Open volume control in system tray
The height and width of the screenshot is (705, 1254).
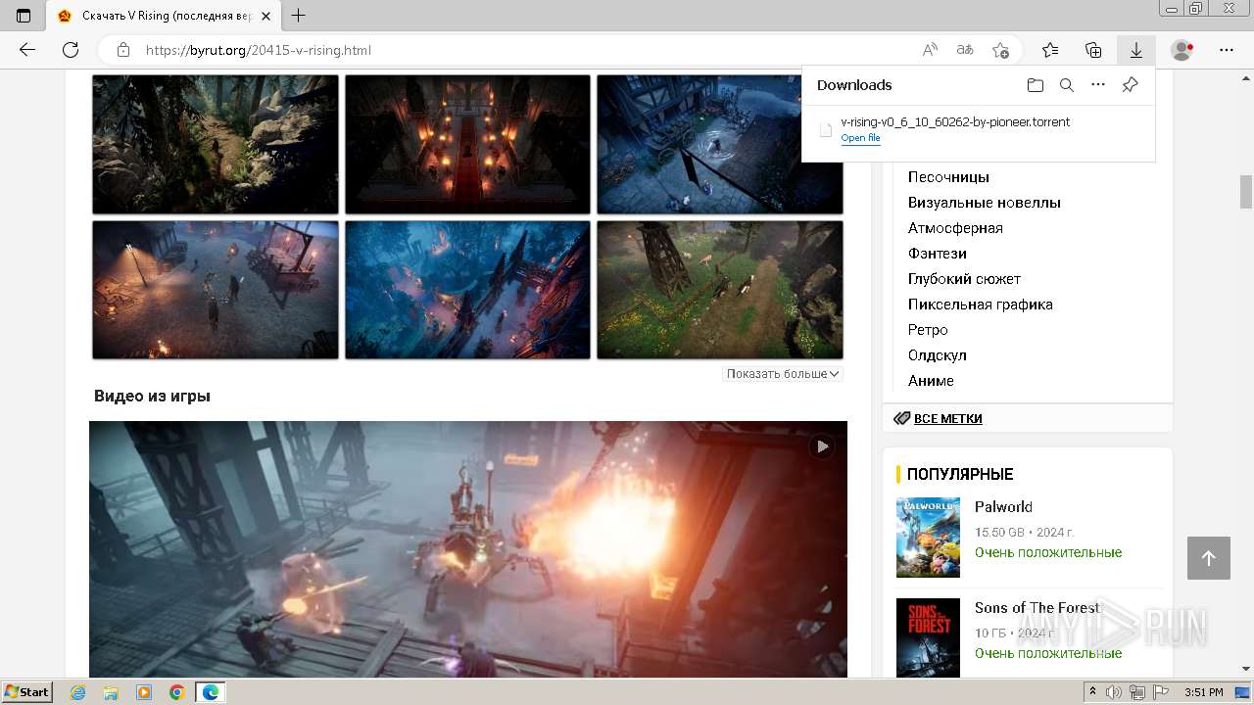tap(1114, 693)
